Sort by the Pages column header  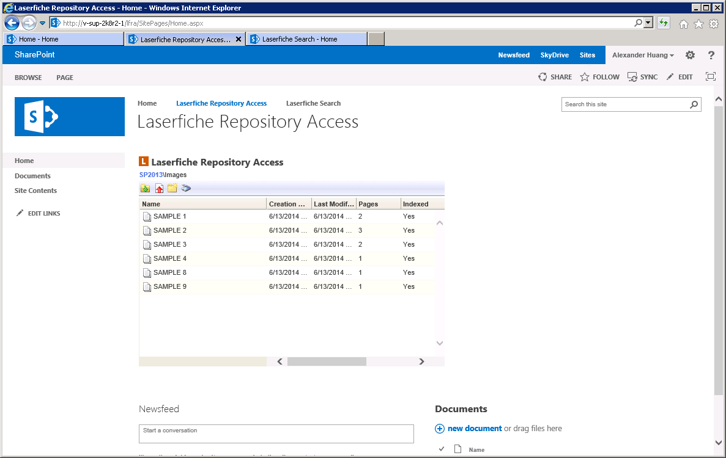point(378,204)
